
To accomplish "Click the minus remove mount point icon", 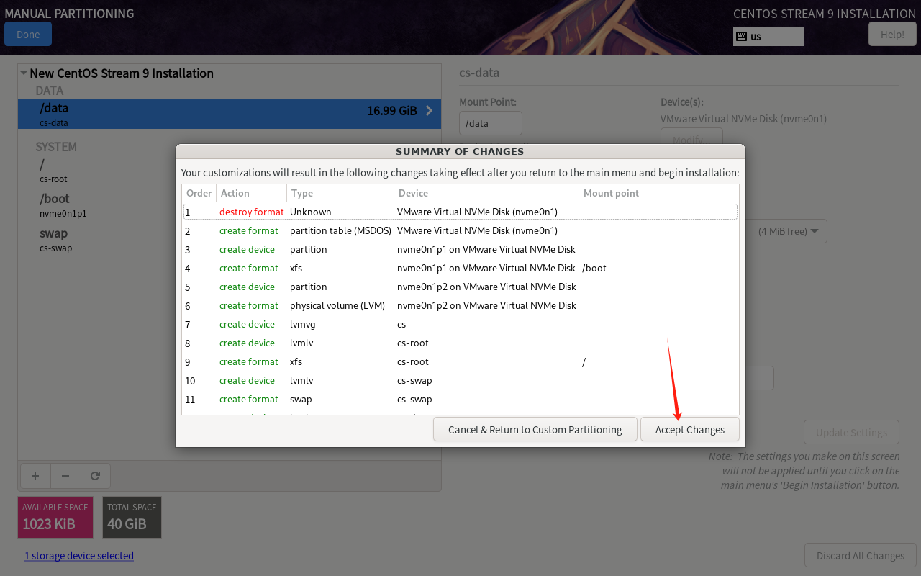I will (65, 476).
